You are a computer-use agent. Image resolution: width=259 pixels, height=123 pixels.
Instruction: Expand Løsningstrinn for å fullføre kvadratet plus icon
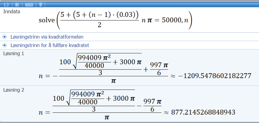(5, 45)
